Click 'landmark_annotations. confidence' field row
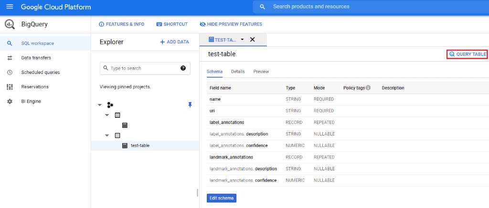This screenshot has width=489, height=208. (x=348, y=181)
